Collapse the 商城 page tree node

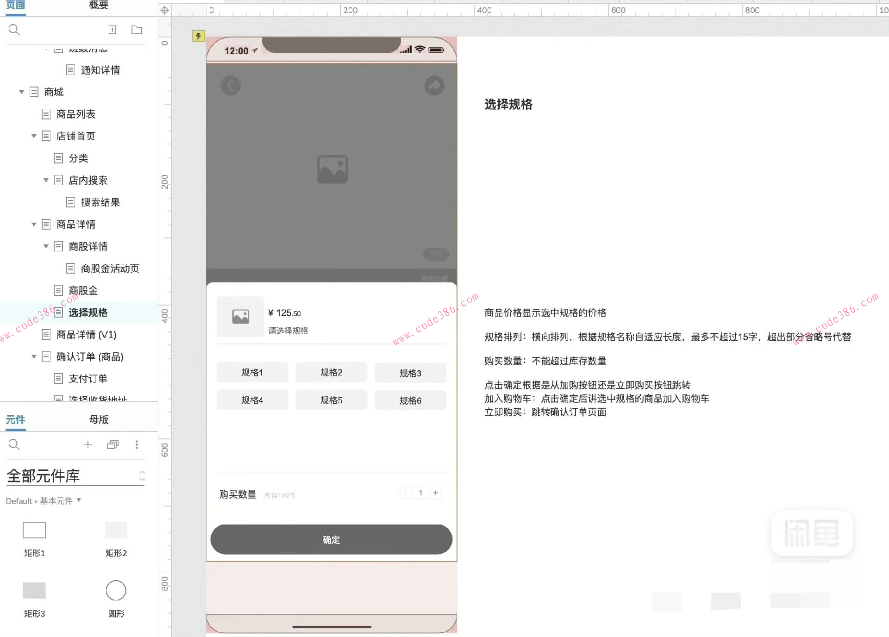click(x=21, y=92)
